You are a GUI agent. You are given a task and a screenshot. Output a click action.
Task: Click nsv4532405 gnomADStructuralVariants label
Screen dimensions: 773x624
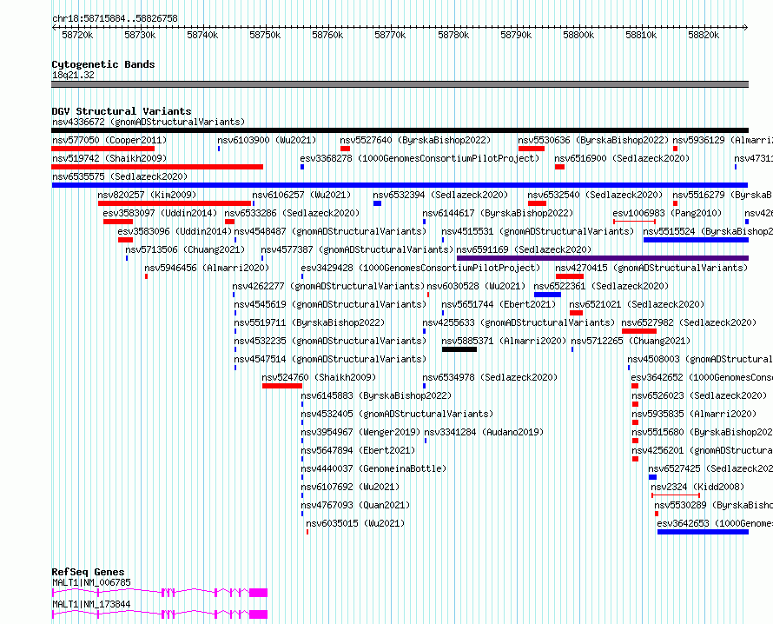[397, 414]
